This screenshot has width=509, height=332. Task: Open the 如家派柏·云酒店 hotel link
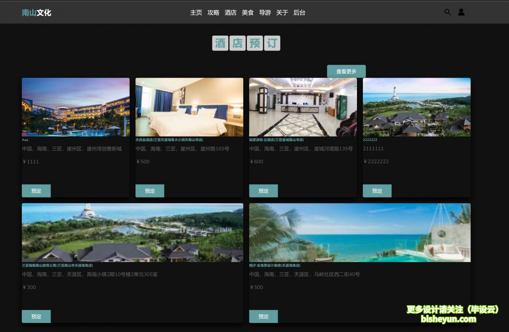click(x=277, y=139)
